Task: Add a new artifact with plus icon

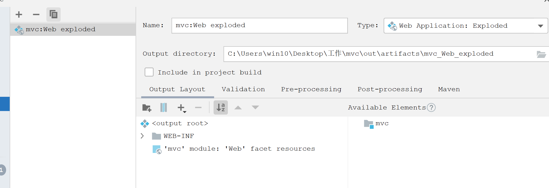Action: 19,14
